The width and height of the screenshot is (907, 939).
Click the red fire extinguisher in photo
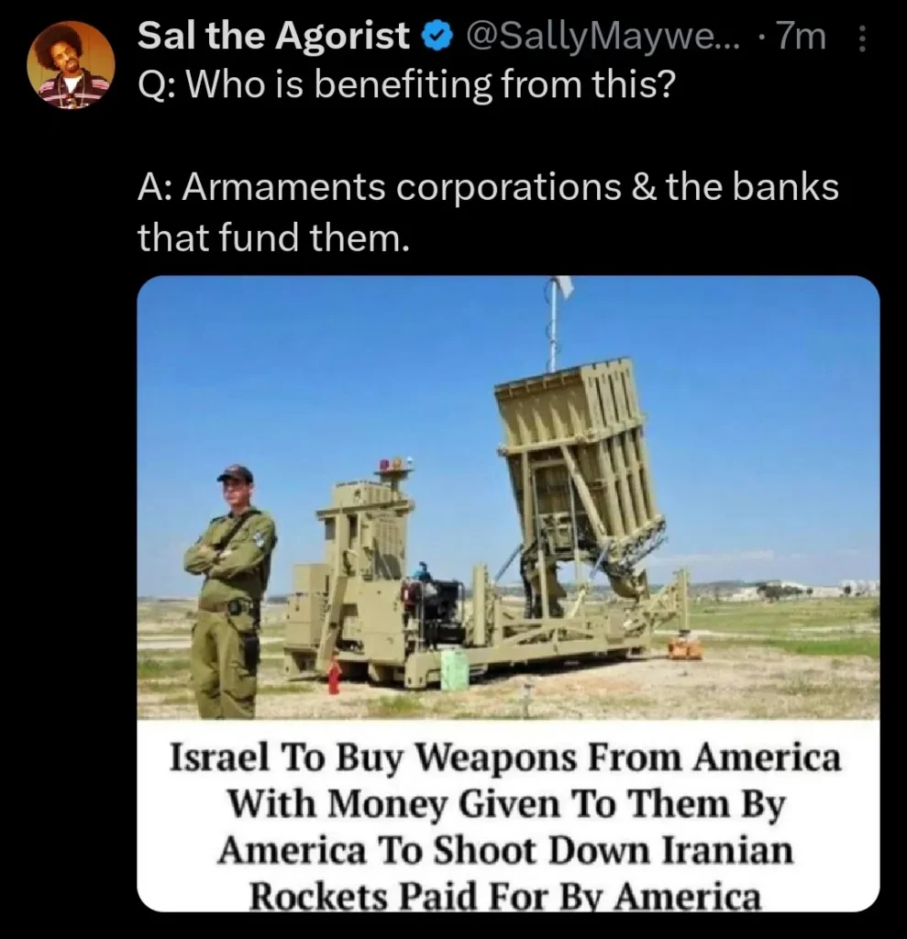point(335,676)
